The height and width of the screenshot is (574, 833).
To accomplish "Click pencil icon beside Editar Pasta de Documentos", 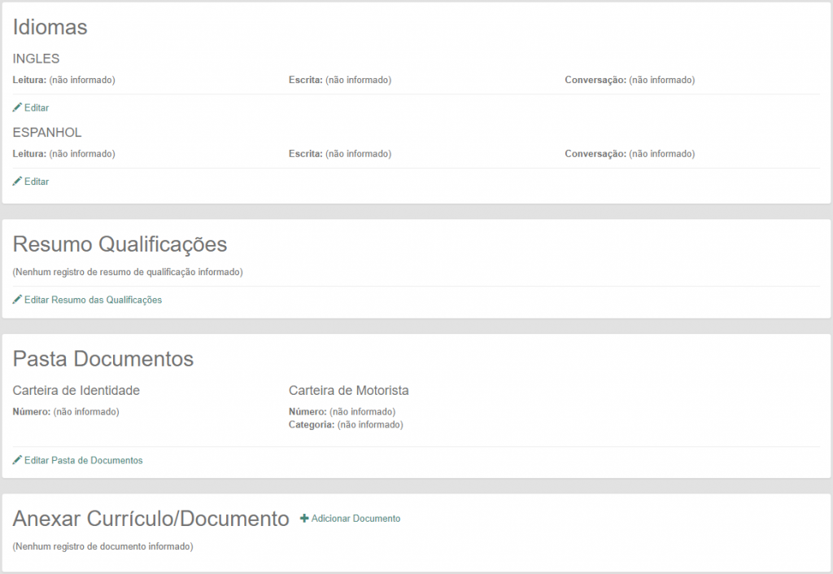I will (17, 460).
